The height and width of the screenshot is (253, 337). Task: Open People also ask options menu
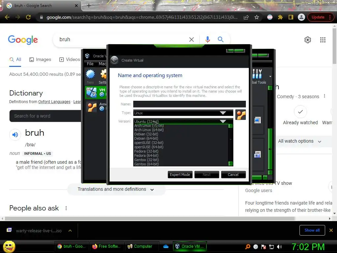[66, 208]
